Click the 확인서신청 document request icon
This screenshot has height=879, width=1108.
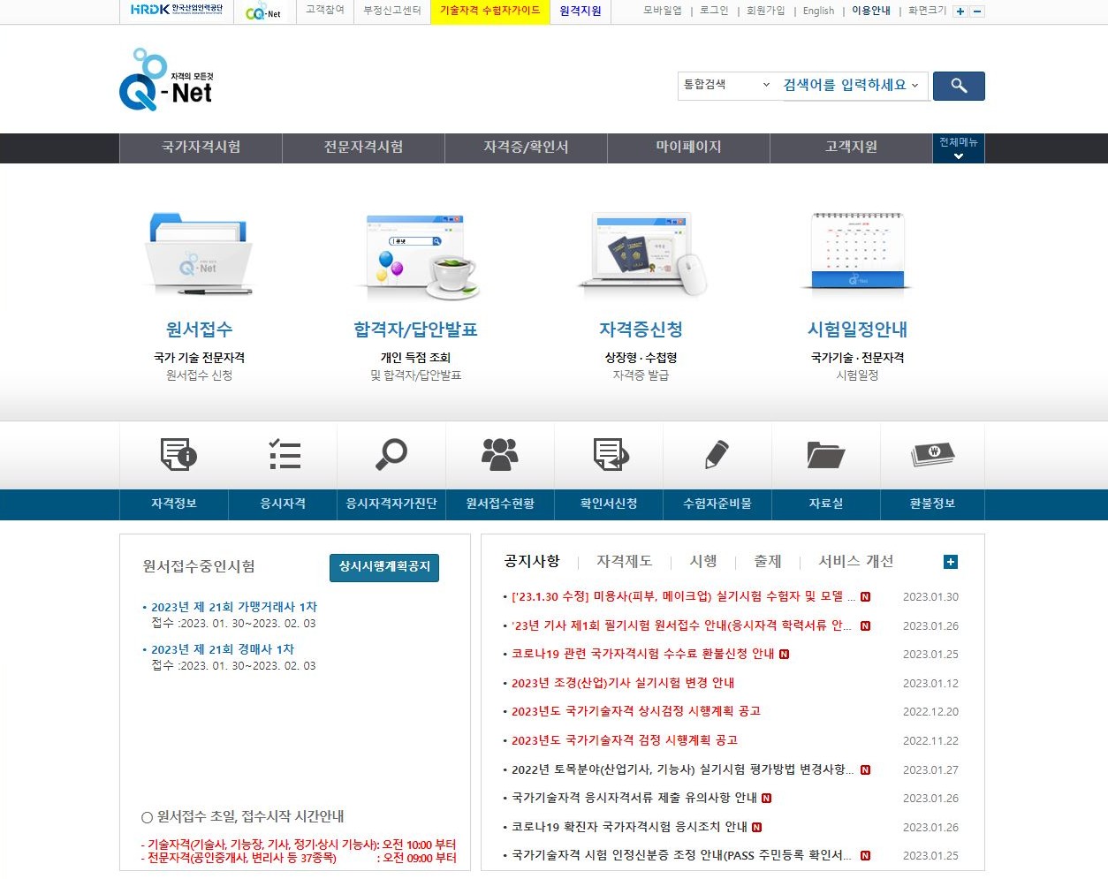608,455
